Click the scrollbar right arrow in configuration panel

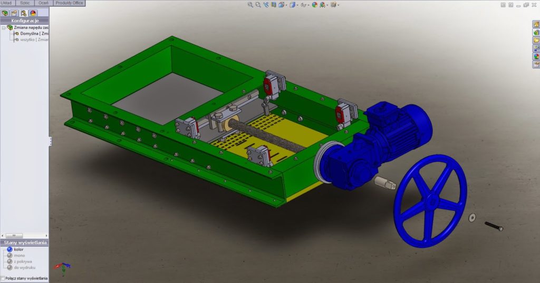click(46, 236)
